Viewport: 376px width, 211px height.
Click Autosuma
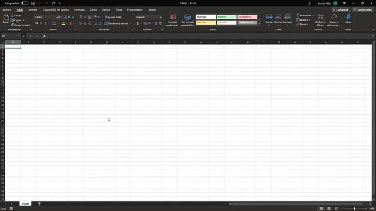[304, 16]
